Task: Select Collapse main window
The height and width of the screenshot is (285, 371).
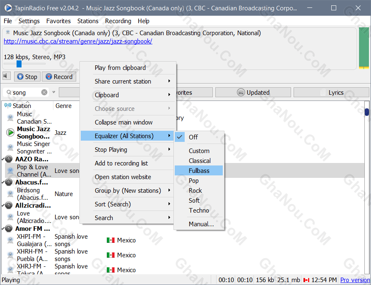Action: pyautogui.click(x=128, y=122)
